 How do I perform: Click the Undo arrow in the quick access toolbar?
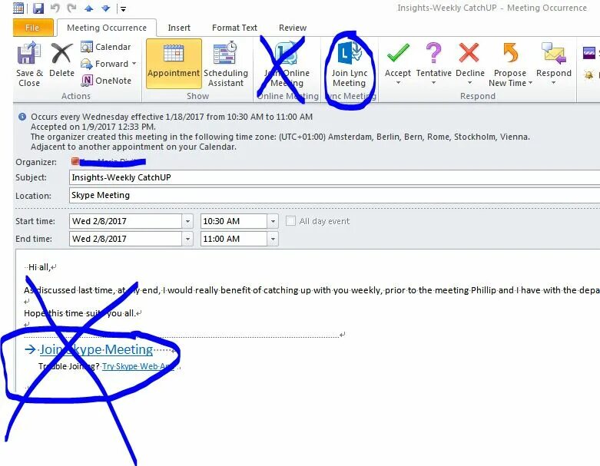point(55,8)
